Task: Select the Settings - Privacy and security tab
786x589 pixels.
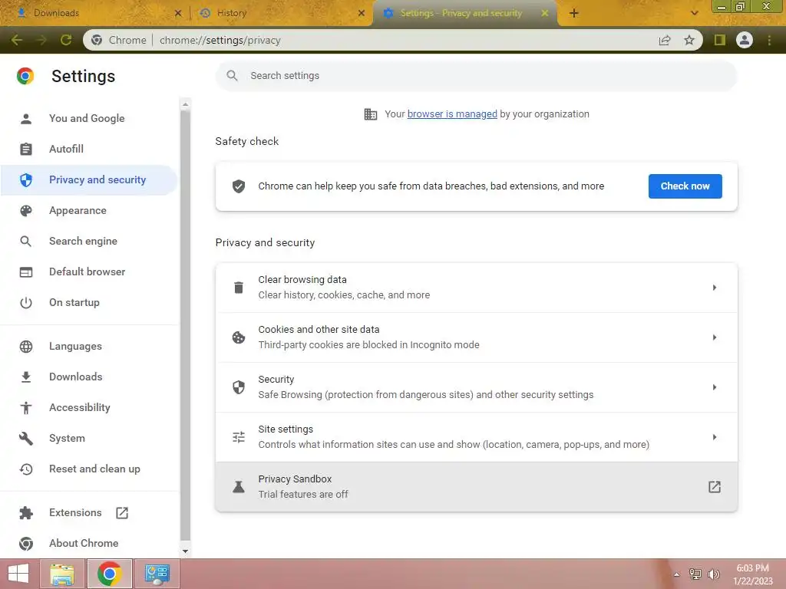Action: coord(464,13)
